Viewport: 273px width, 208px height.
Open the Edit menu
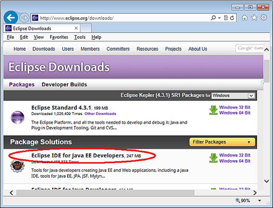[24, 37]
